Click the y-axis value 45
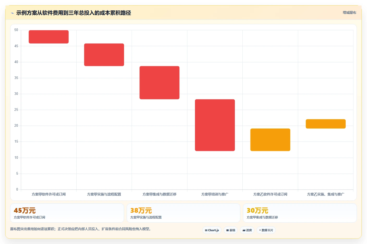 tap(16, 46)
